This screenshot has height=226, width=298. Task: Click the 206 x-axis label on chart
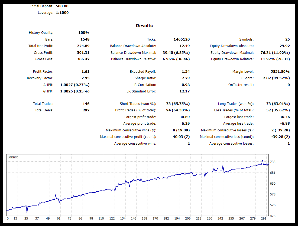pos(188,219)
